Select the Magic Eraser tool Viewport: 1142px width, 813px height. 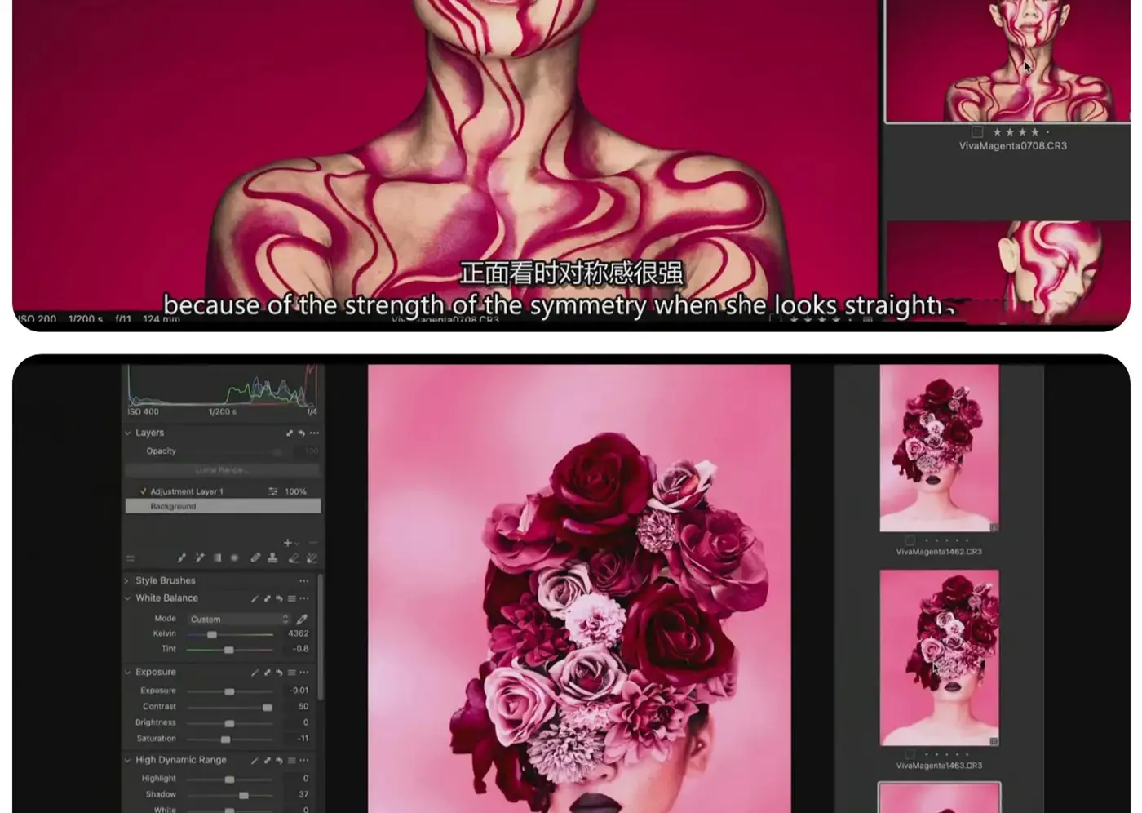tap(311, 558)
